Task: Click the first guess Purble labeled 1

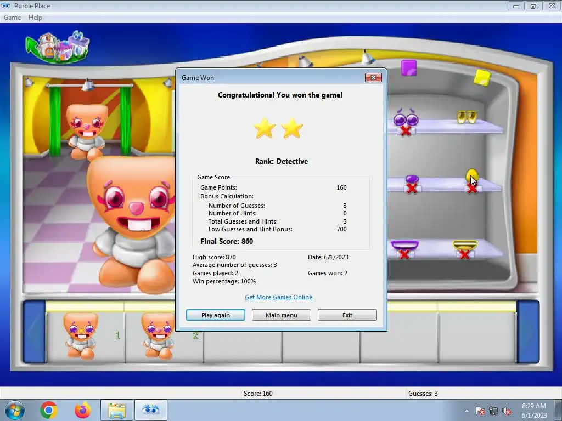Action: click(x=81, y=335)
